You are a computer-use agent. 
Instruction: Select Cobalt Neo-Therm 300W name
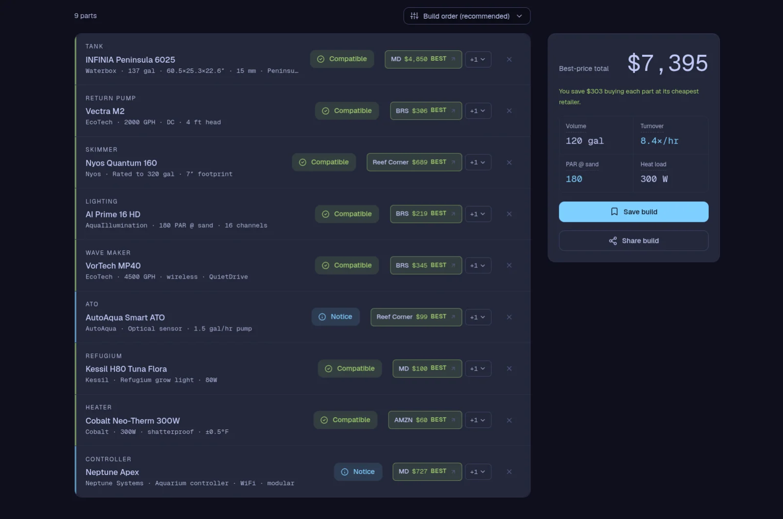(133, 421)
